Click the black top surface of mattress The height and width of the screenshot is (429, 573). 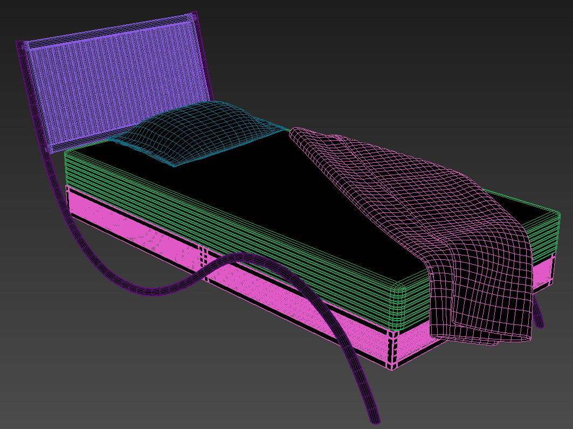click(270, 189)
